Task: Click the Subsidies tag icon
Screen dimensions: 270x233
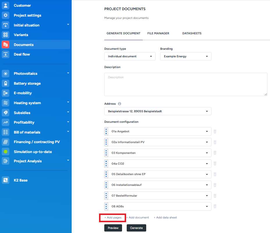Action: [6, 113]
